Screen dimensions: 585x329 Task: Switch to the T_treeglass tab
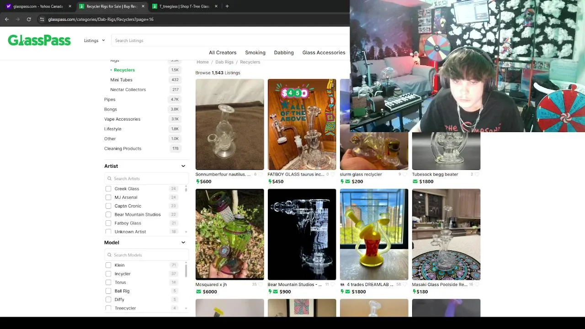click(185, 6)
